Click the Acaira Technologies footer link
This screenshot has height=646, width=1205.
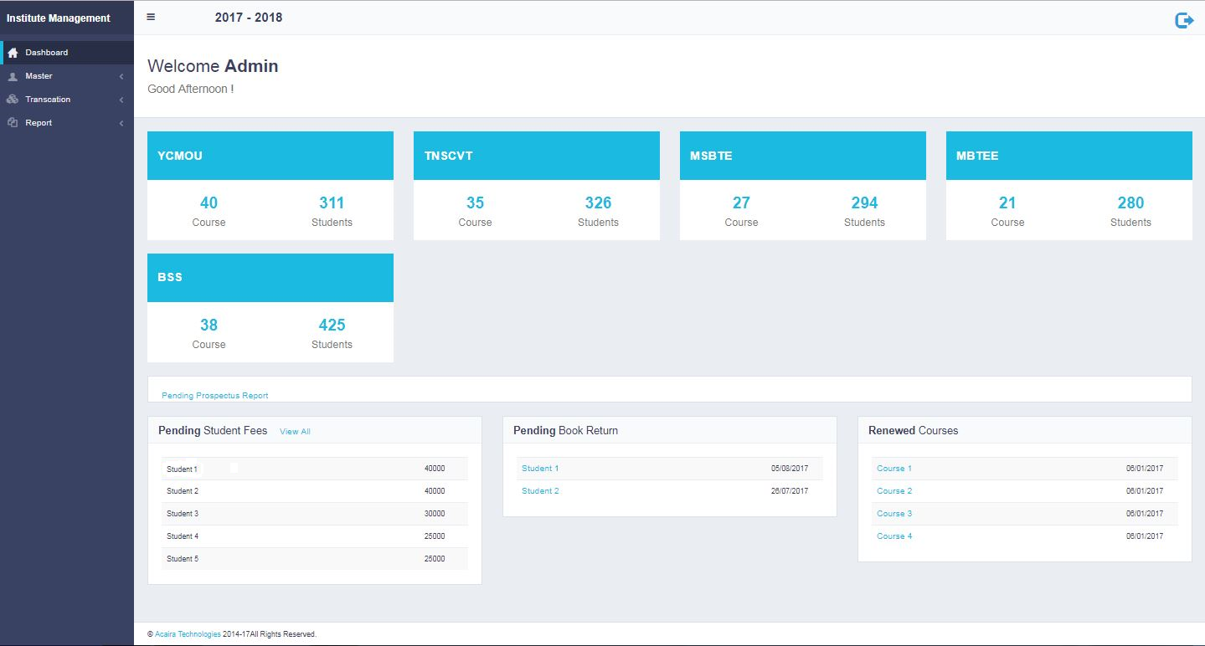pyautogui.click(x=188, y=634)
